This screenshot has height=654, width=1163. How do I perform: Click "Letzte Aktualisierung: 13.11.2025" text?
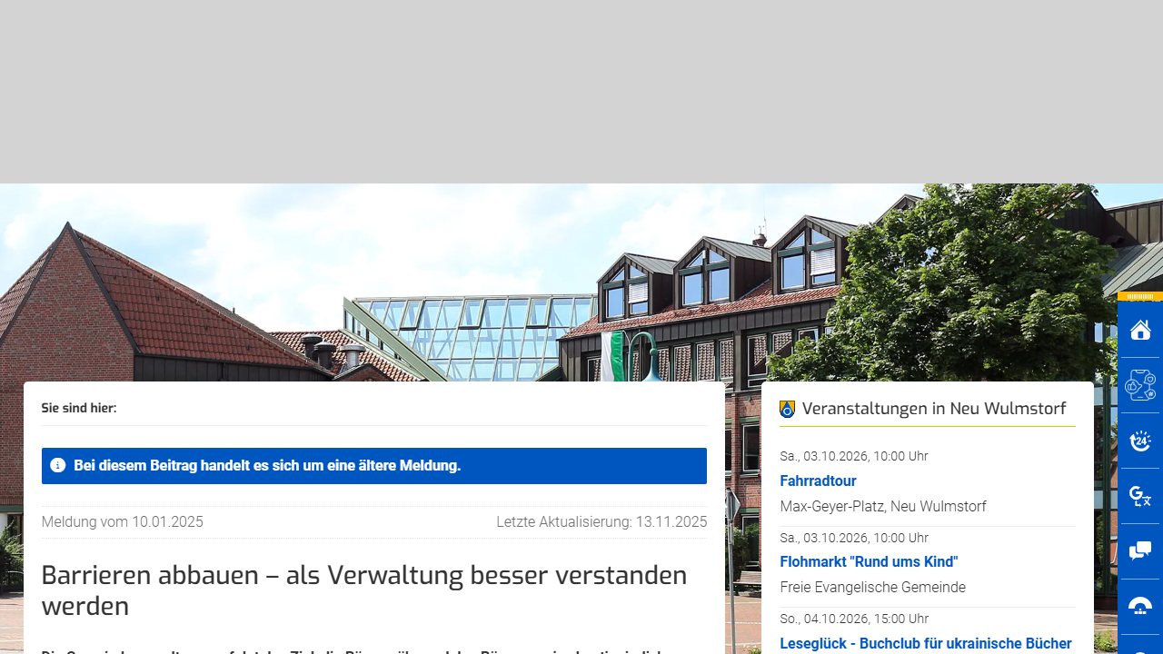click(601, 522)
